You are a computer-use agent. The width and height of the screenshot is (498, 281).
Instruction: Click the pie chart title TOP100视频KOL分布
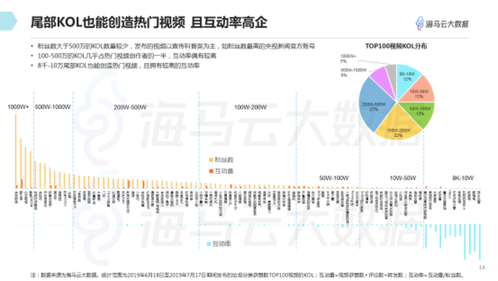pyautogui.click(x=396, y=46)
